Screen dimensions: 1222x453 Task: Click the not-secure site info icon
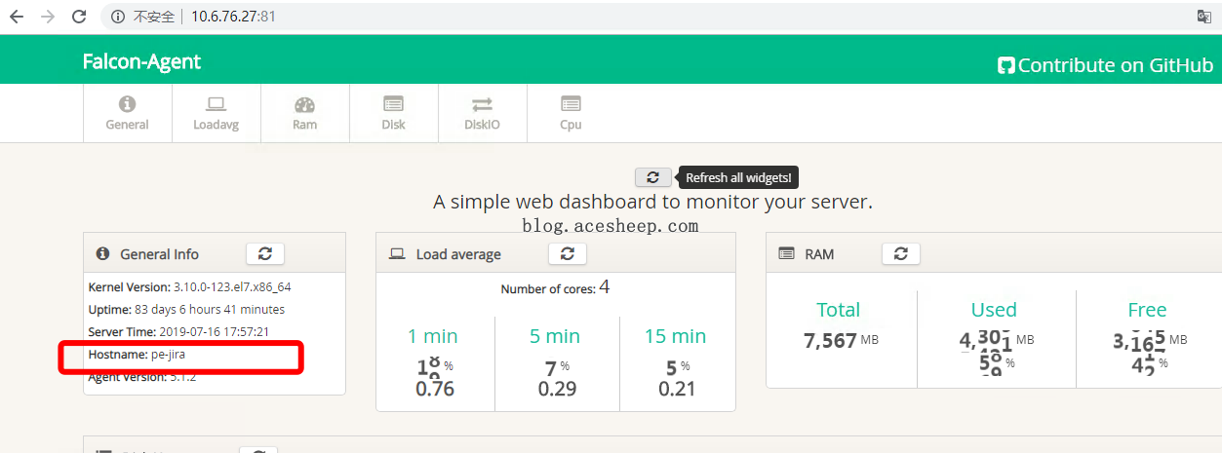click(x=118, y=17)
